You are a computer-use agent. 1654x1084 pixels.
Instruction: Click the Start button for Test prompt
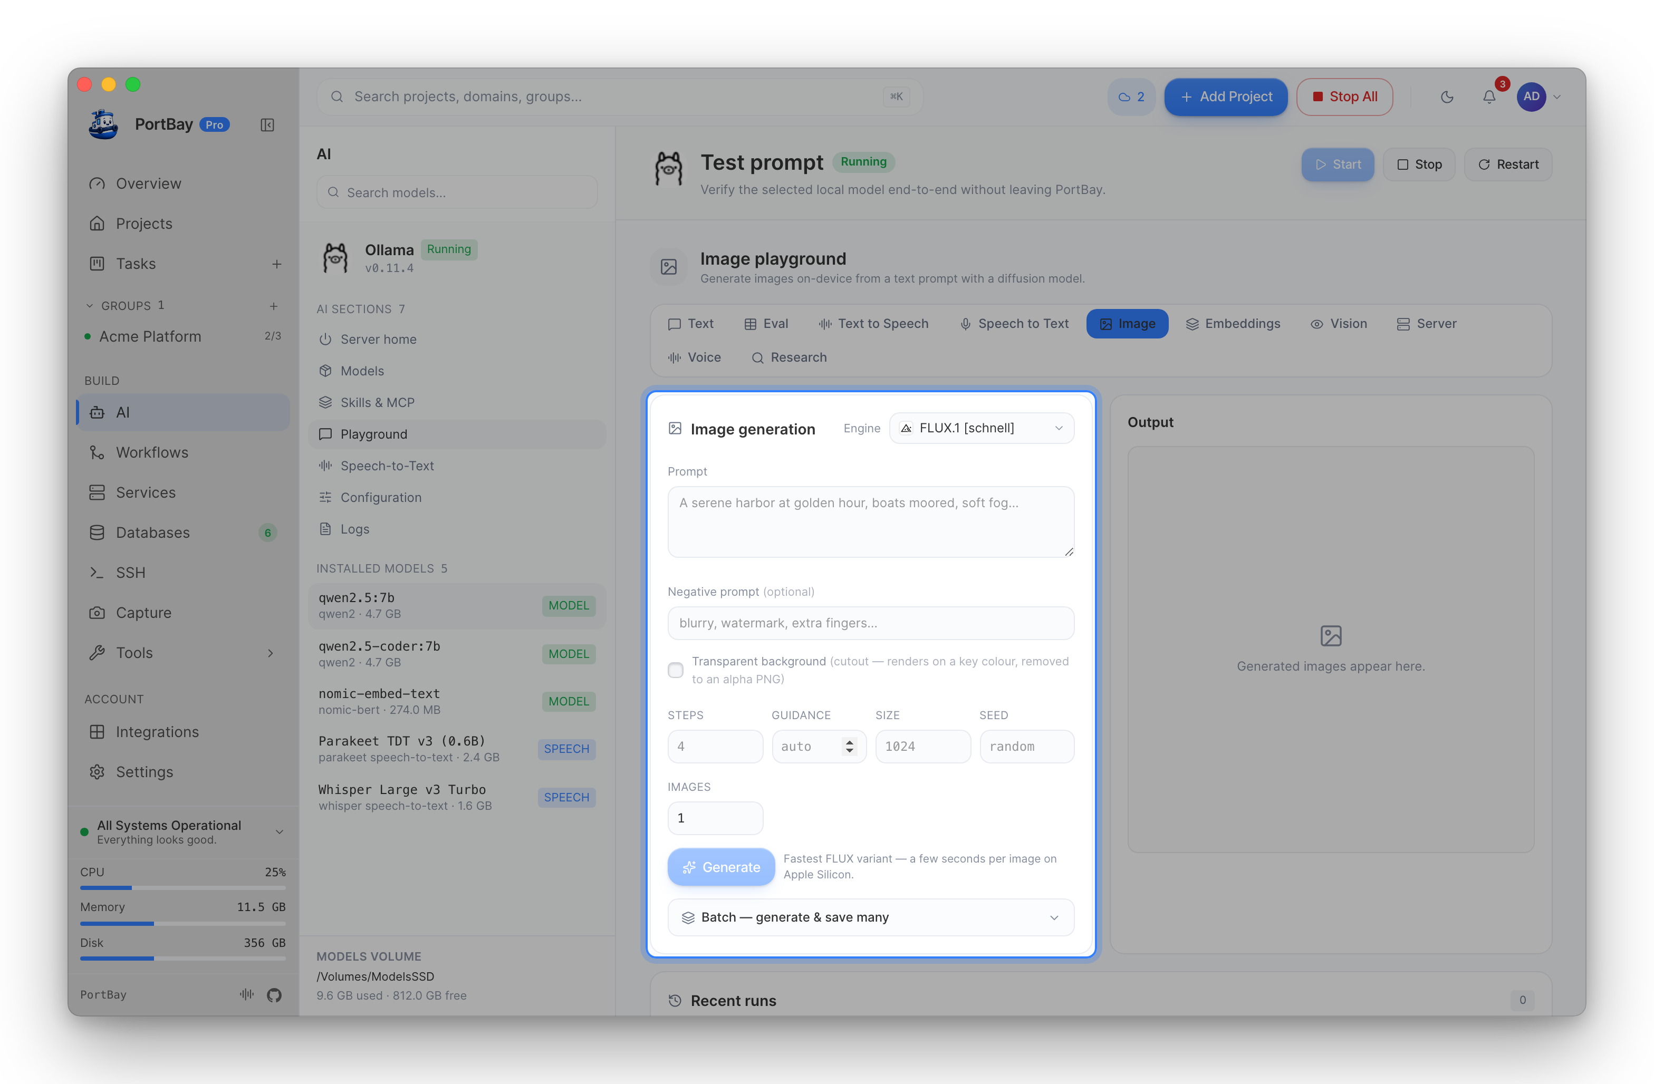1338,164
